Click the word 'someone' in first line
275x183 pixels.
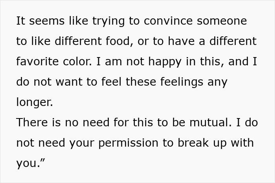(222, 21)
